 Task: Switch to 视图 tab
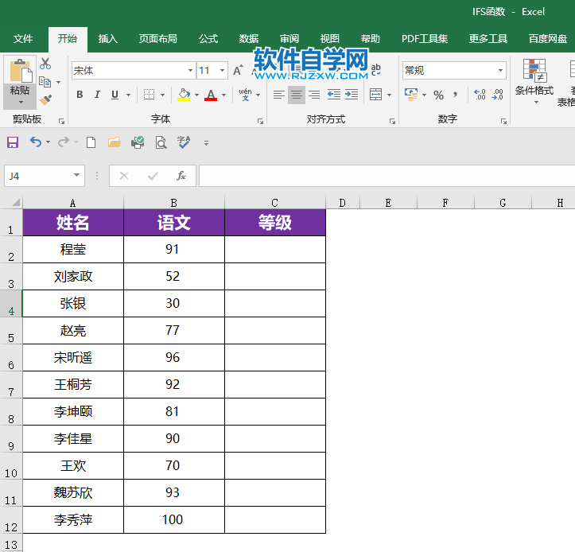[x=330, y=38]
